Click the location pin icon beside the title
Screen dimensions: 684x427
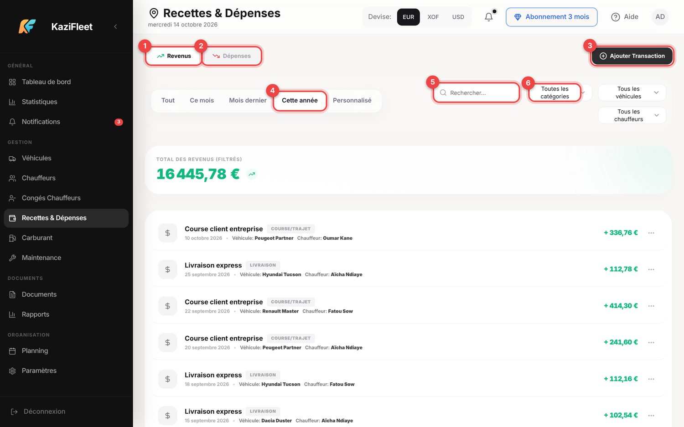tap(154, 13)
